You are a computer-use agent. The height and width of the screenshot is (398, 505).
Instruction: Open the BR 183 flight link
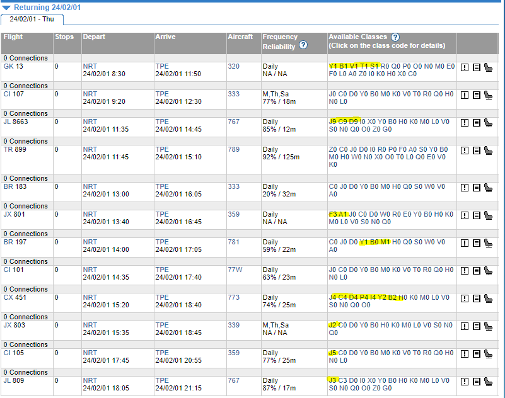pyautogui.click(x=15, y=186)
